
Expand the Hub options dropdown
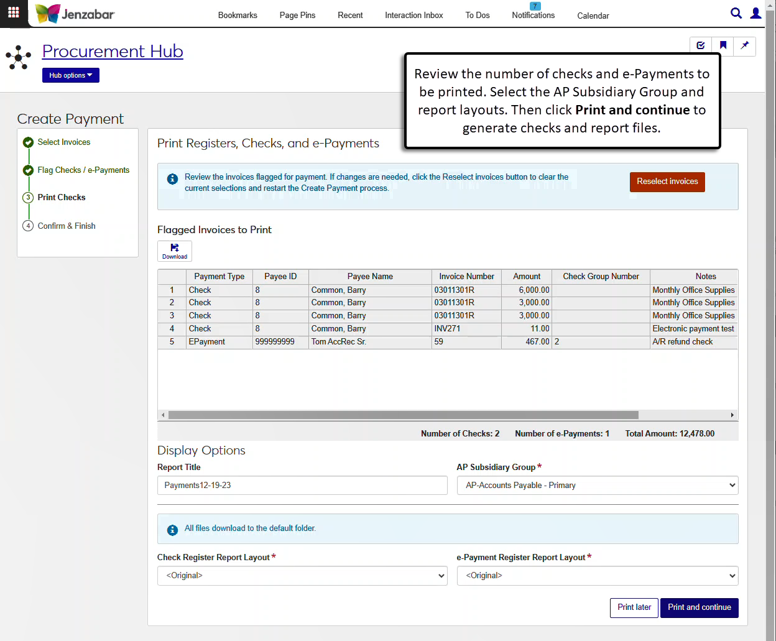tap(70, 75)
